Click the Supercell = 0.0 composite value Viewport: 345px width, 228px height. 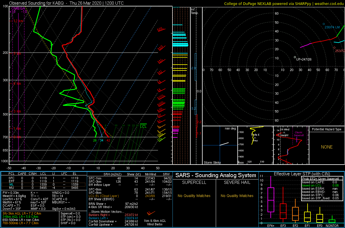pos(70,214)
